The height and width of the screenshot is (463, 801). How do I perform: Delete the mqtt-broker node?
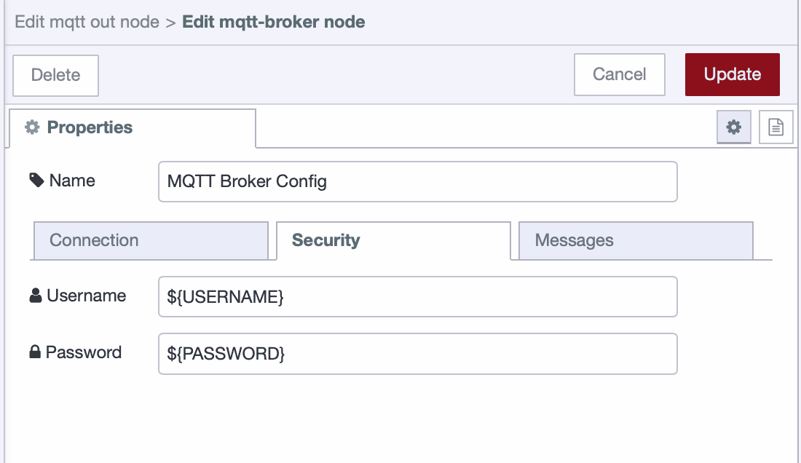click(x=55, y=75)
